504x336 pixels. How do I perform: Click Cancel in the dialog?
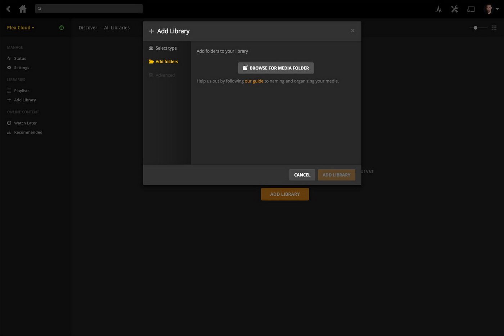point(302,175)
